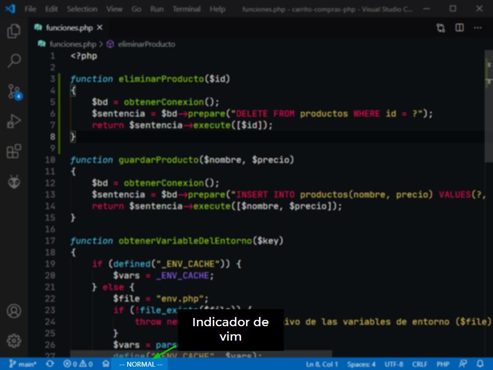The image size is (493, 370).
Task: Click the feedback icon in status bar
Action: click(x=463, y=364)
